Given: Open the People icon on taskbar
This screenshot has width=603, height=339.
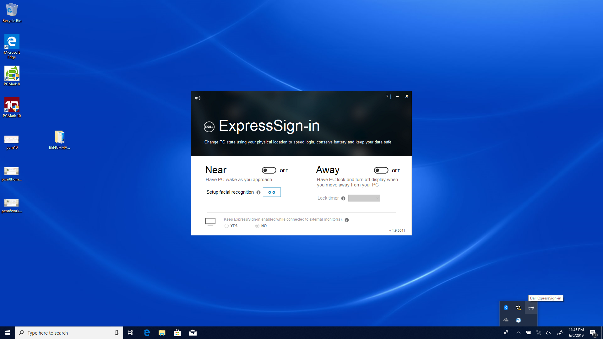Looking at the screenshot, I should (506, 333).
